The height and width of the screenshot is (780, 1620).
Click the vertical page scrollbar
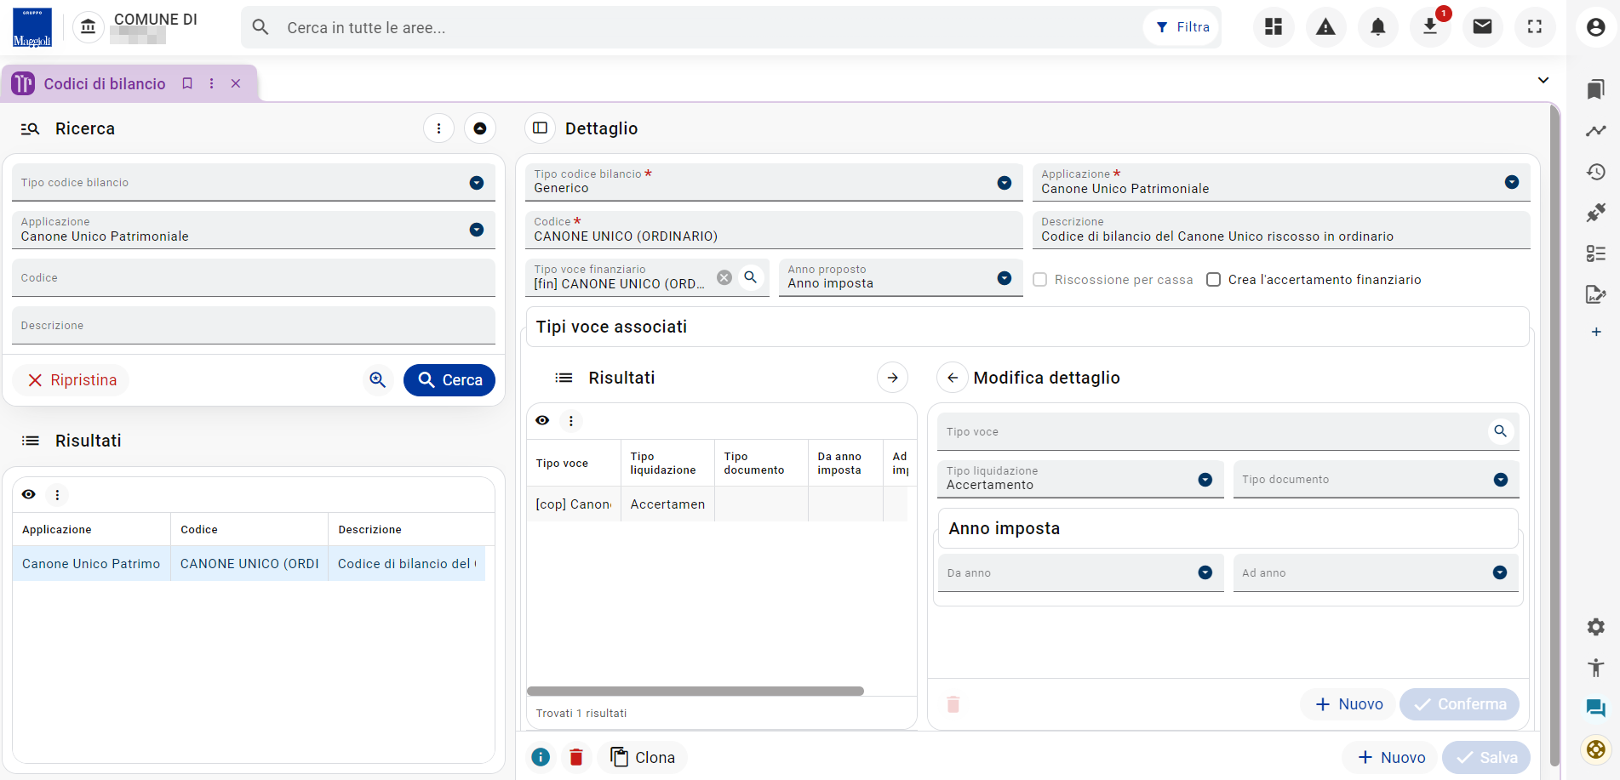click(1554, 434)
